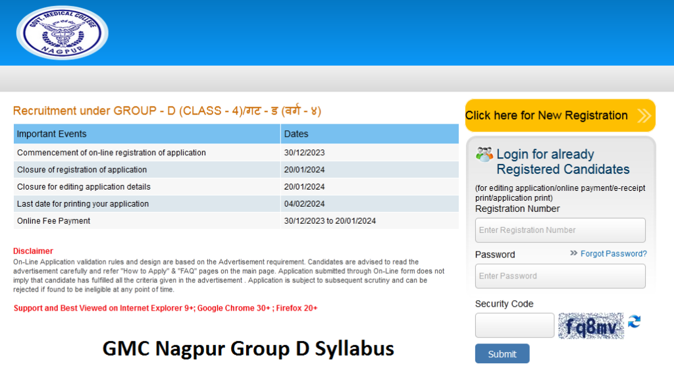Focus the Password input field
The height and width of the screenshot is (385, 674).
point(560,276)
